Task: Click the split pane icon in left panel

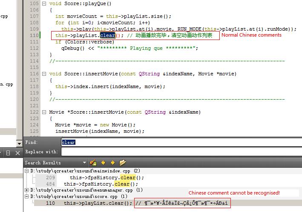Action: pos(8,153)
